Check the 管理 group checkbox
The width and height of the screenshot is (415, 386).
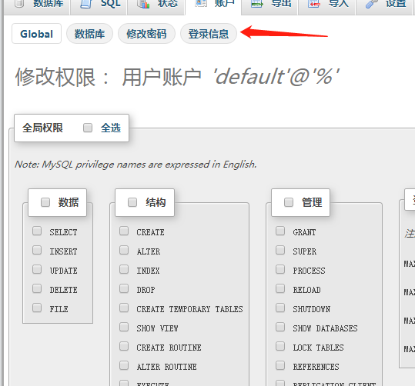tap(289, 202)
